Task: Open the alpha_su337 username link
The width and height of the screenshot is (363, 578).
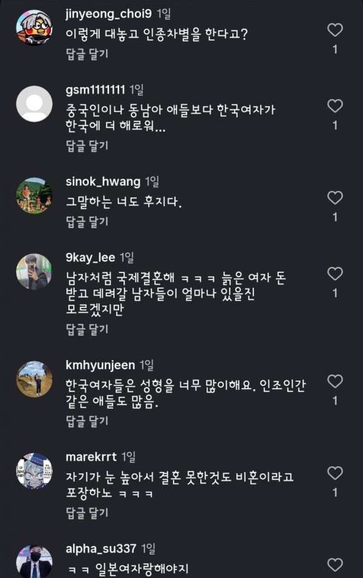Action: 101,549
